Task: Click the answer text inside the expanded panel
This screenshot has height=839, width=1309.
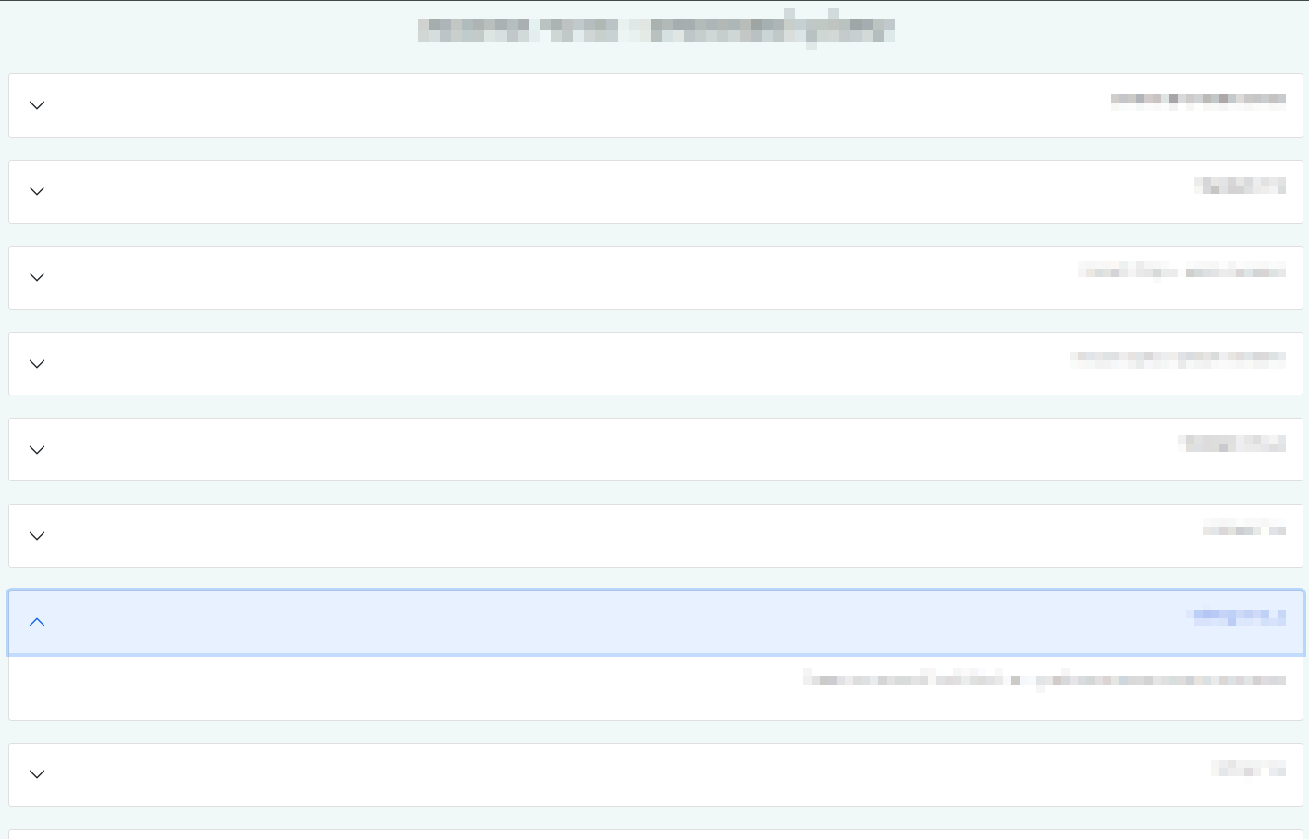Action: coord(1044,680)
